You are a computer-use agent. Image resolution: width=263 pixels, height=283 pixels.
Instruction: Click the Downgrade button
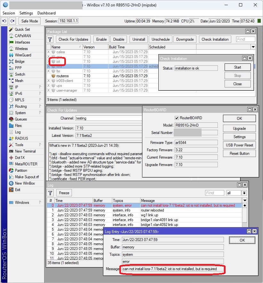click(x=185, y=39)
